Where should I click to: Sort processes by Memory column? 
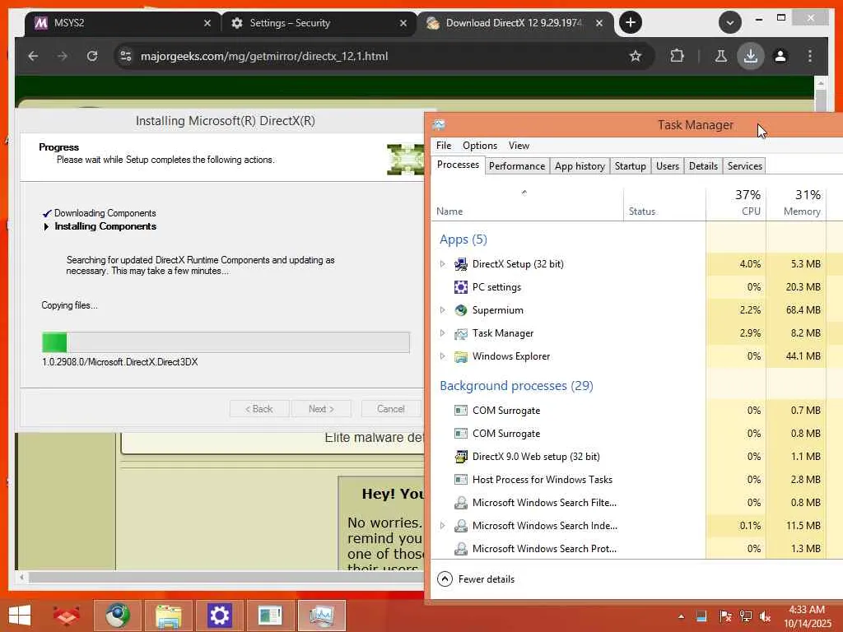point(796,204)
